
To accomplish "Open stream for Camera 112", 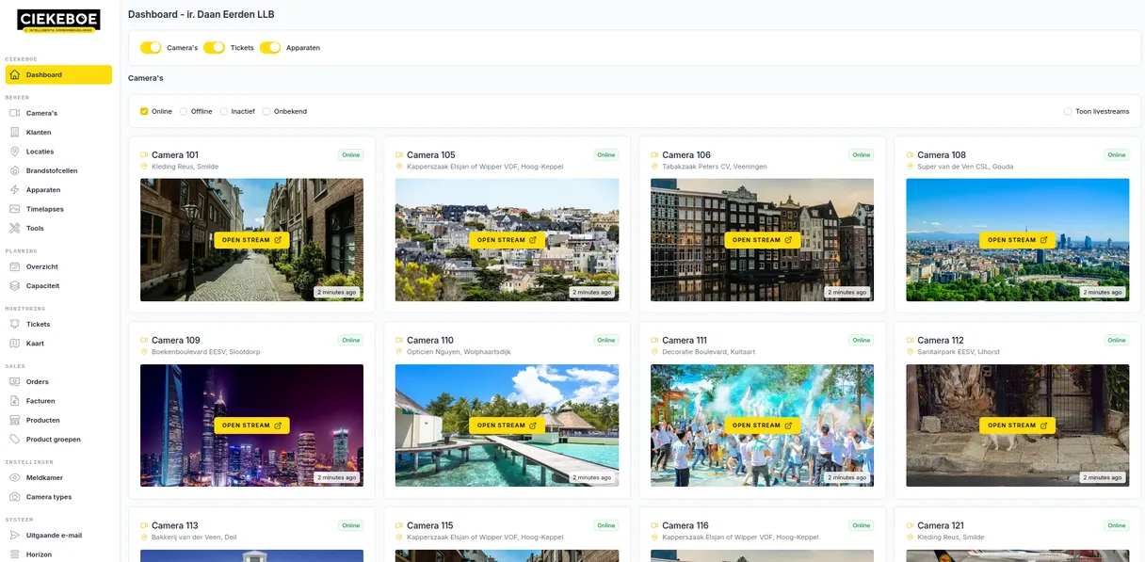I will click(x=1017, y=426).
